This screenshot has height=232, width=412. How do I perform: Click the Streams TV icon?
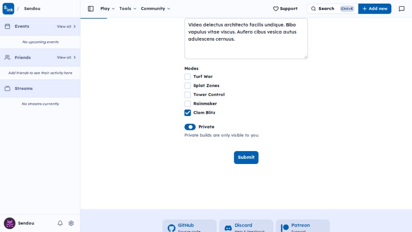coord(7,88)
